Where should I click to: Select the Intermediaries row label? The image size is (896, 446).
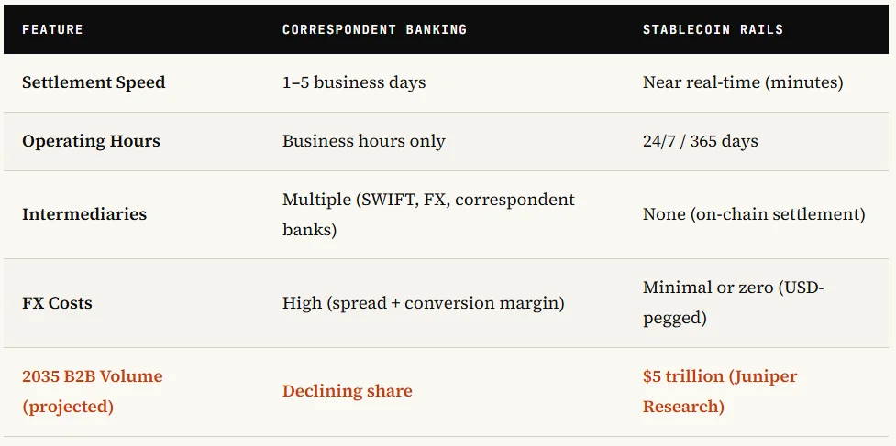pyautogui.click(x=84, y=214)
